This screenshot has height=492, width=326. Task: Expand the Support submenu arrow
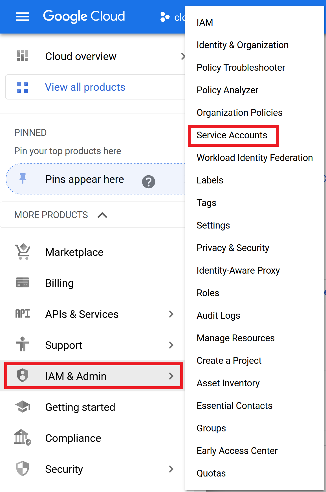coord(171,345)
